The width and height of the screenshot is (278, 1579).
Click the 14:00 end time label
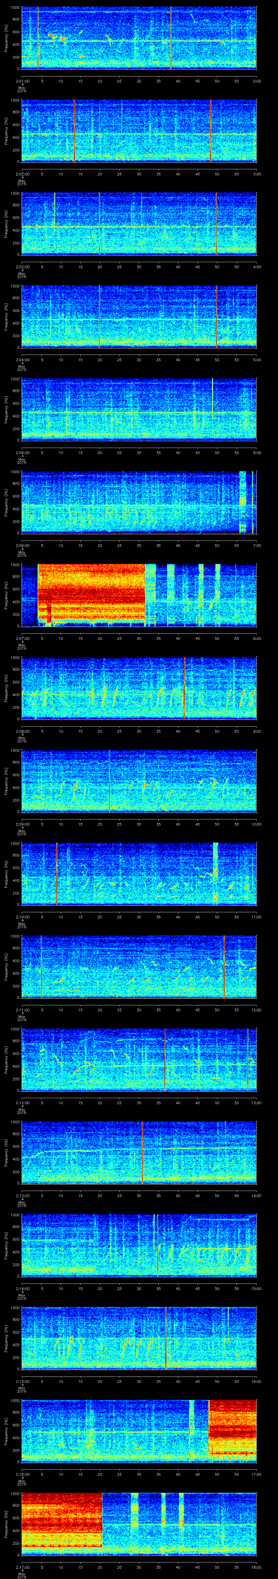256,1195
